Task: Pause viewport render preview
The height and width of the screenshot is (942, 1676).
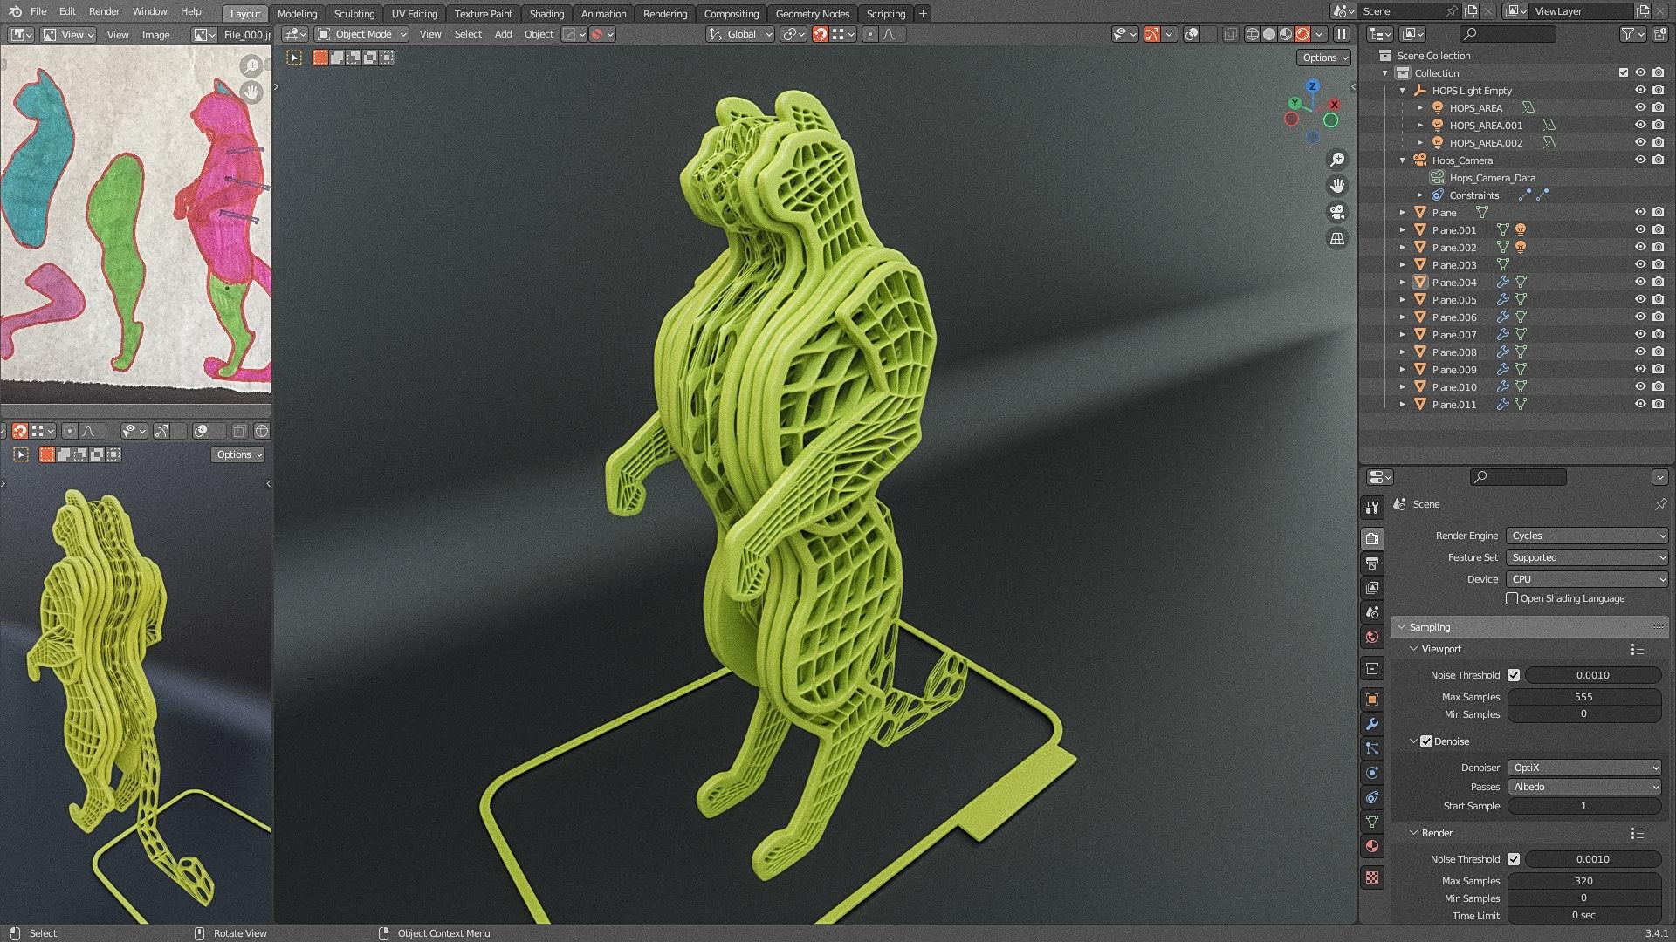Action: point(1342,34)
